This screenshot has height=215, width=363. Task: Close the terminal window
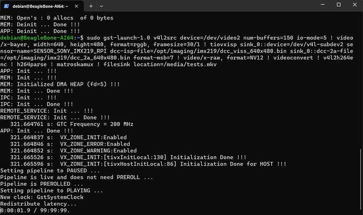click(355, 5)
